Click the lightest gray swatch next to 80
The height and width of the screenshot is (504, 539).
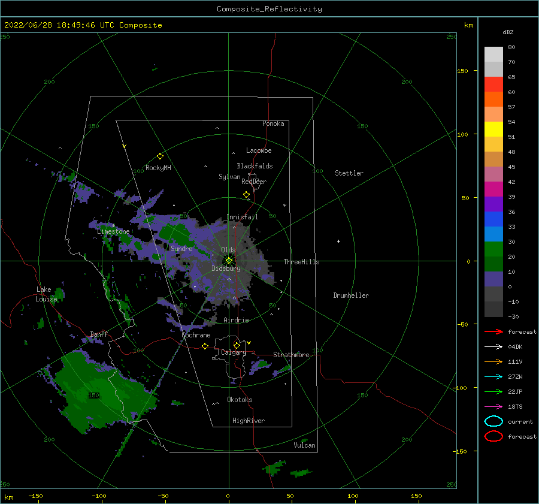pos(493,55)
